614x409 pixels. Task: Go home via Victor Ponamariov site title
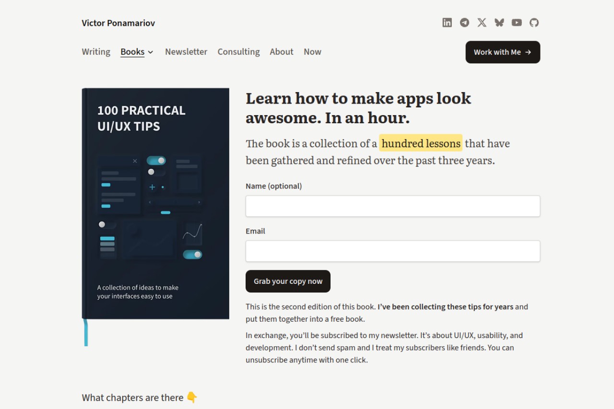click(118, 23)
